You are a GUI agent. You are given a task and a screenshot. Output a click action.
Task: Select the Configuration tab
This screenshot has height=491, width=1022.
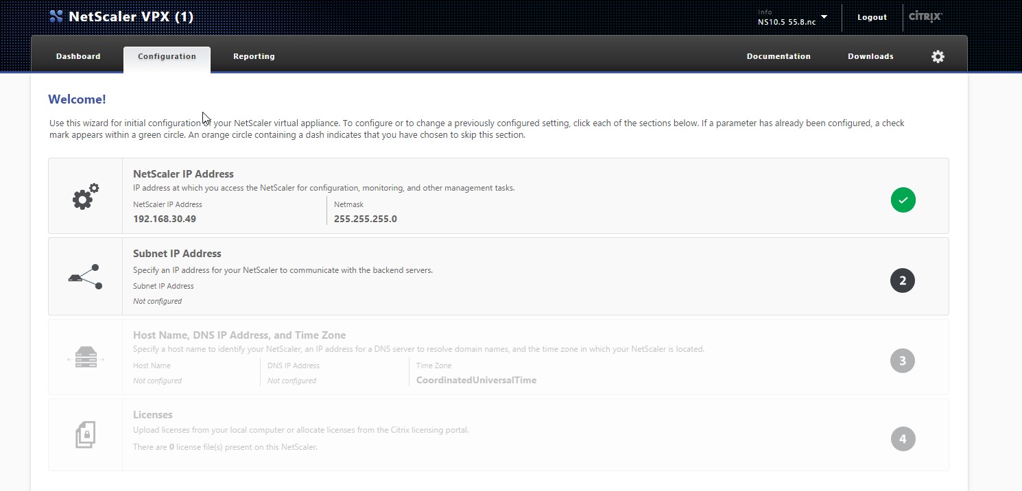[x=167, y=57]
